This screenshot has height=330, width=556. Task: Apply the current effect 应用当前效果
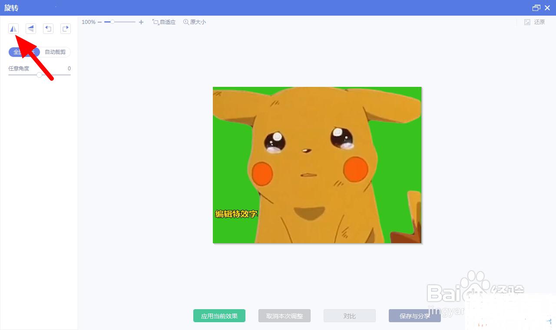coord(219,316)
